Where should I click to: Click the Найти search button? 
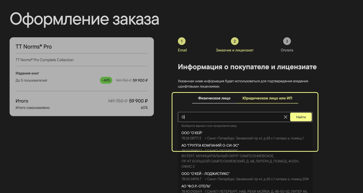pos(301,117)
